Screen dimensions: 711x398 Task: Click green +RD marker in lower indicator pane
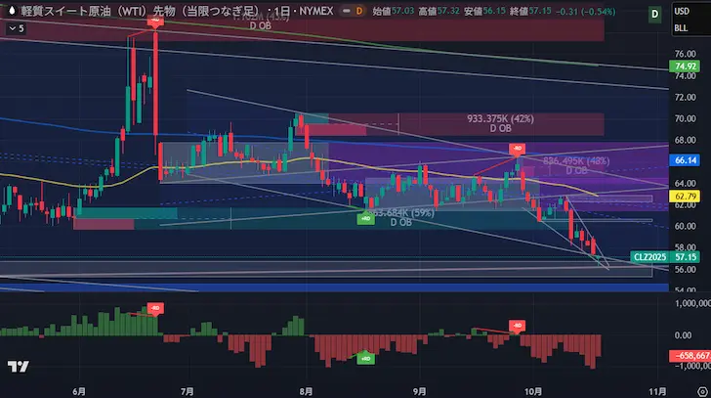363,359
